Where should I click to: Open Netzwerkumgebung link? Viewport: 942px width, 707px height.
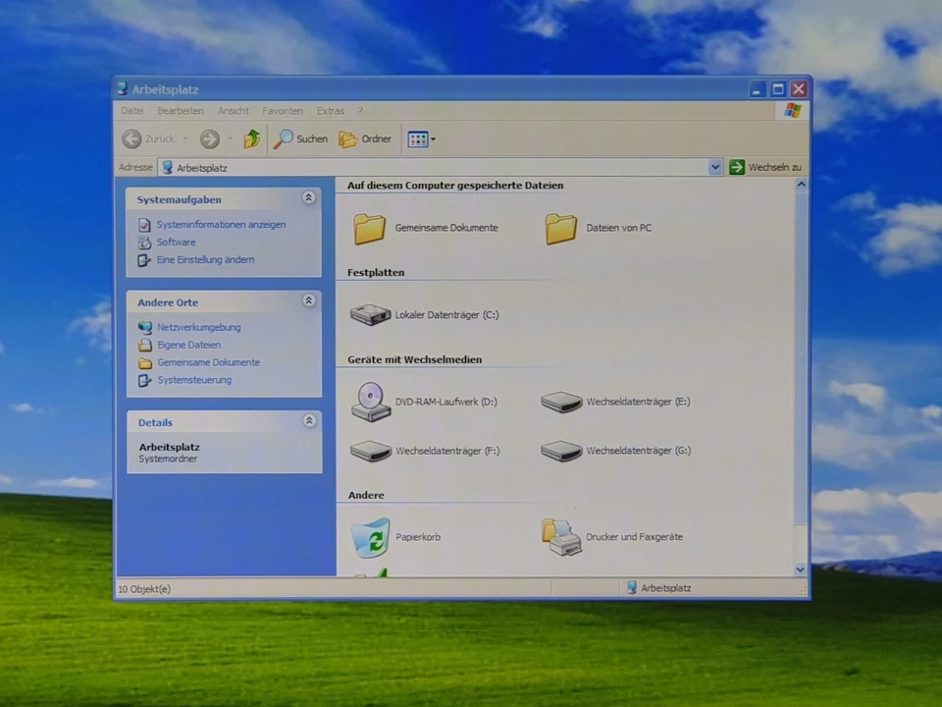pyautogui.click(x=199, y=327)
